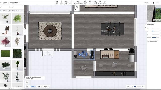The image size is (161, 90).
Task: Select the dark vertical garden wall thumbnail
Action: click(17, 54)
